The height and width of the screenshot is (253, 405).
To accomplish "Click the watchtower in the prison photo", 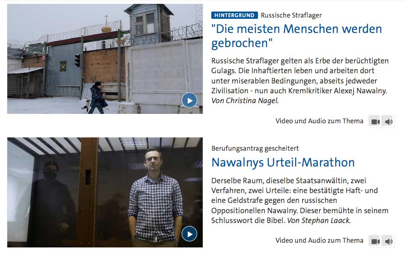I will [149, 24].
